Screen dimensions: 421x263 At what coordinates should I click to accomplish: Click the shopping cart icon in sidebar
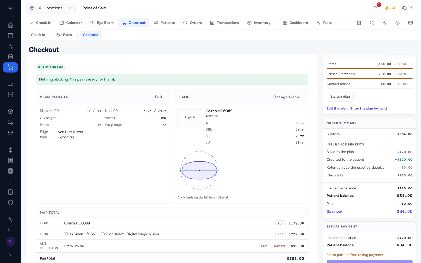click(x=10, y=67)
